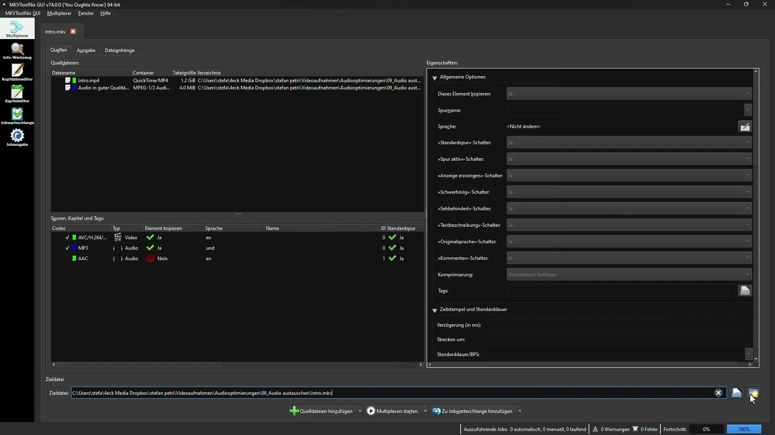The image size is (775, 435).
Task: Click the Tags file browse icon
Action: pyautogui.click(x=745, y=290)
